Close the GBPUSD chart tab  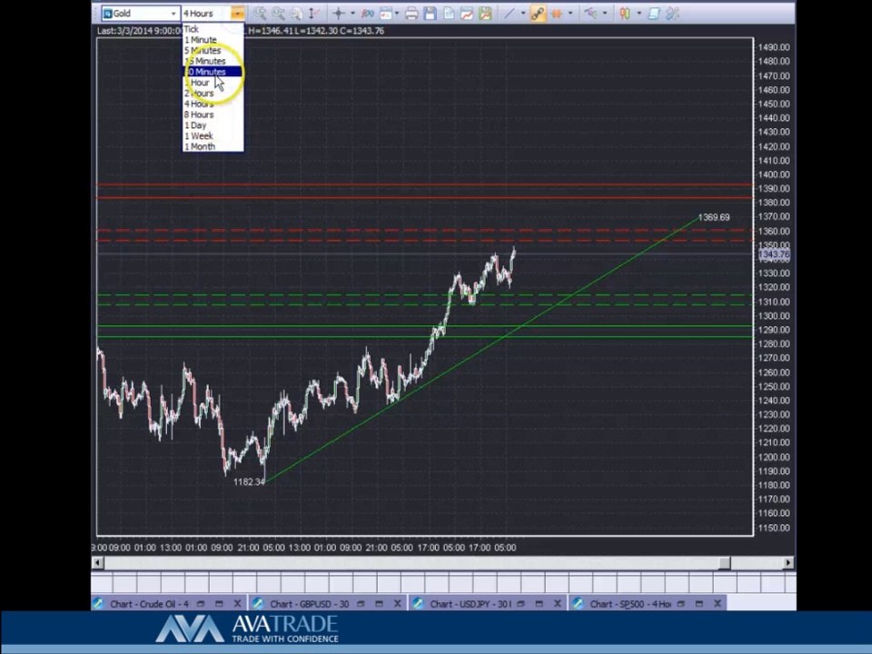click(x=398, y=603)
